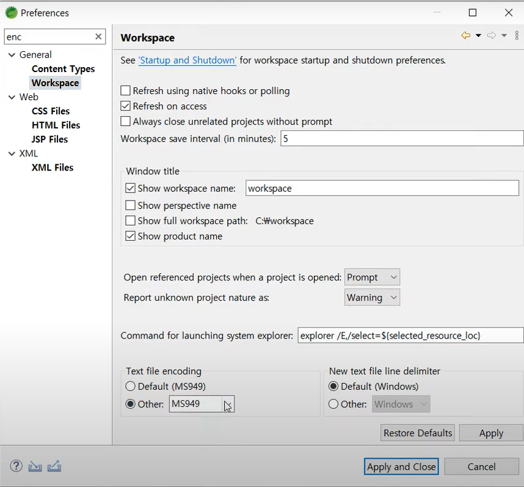Clear the filter text with X icon
524x487 pixels.
pyautogui.click(x=98, y=37)
